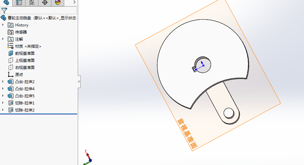The height and width of the screenshot is (165, 304).
Task: Click the 前视基准面 label in the viewport
Action: (187, 134)
